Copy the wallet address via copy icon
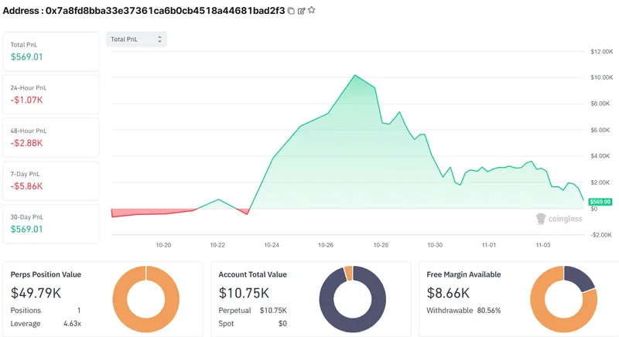The height and width of the screenshot is (337, 619). click(291, 11)
